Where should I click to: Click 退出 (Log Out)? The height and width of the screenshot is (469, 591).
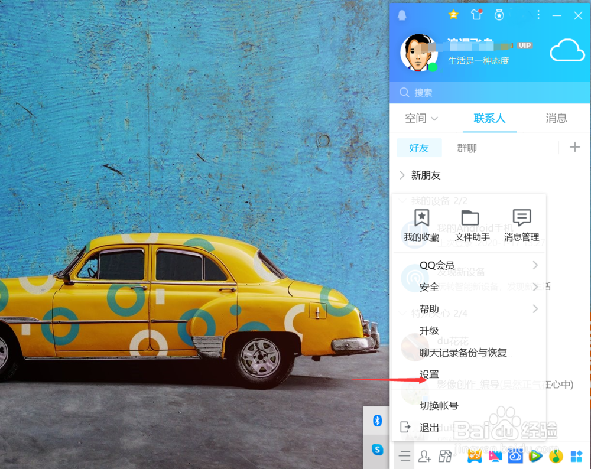pos(430,427)
